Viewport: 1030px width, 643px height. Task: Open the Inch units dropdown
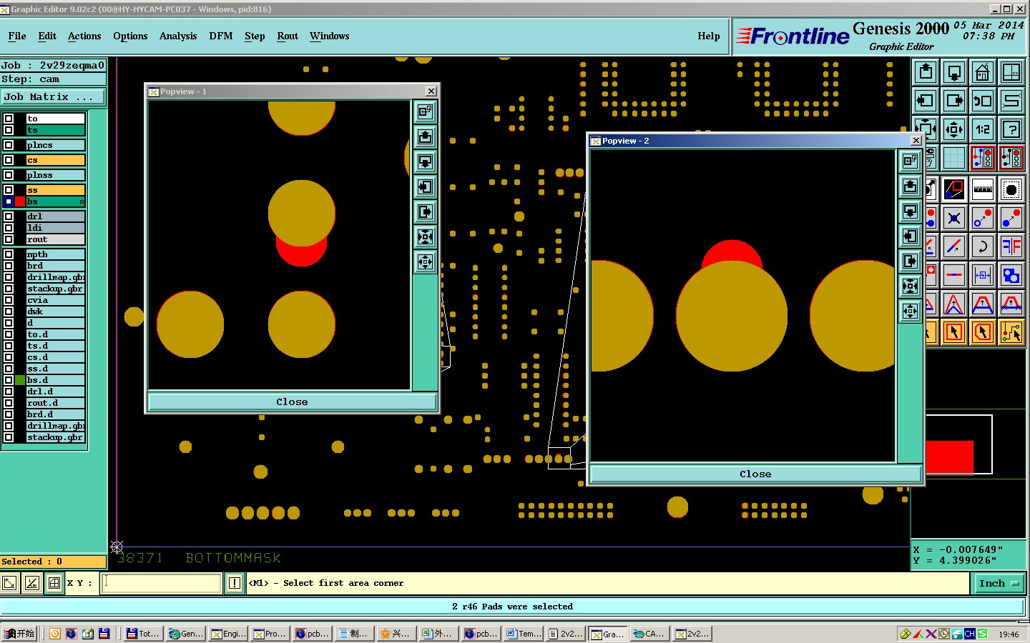coord(999,584)
